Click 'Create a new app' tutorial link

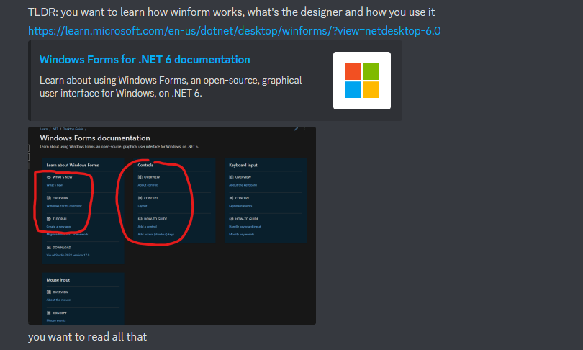click(x=58, y=227)
